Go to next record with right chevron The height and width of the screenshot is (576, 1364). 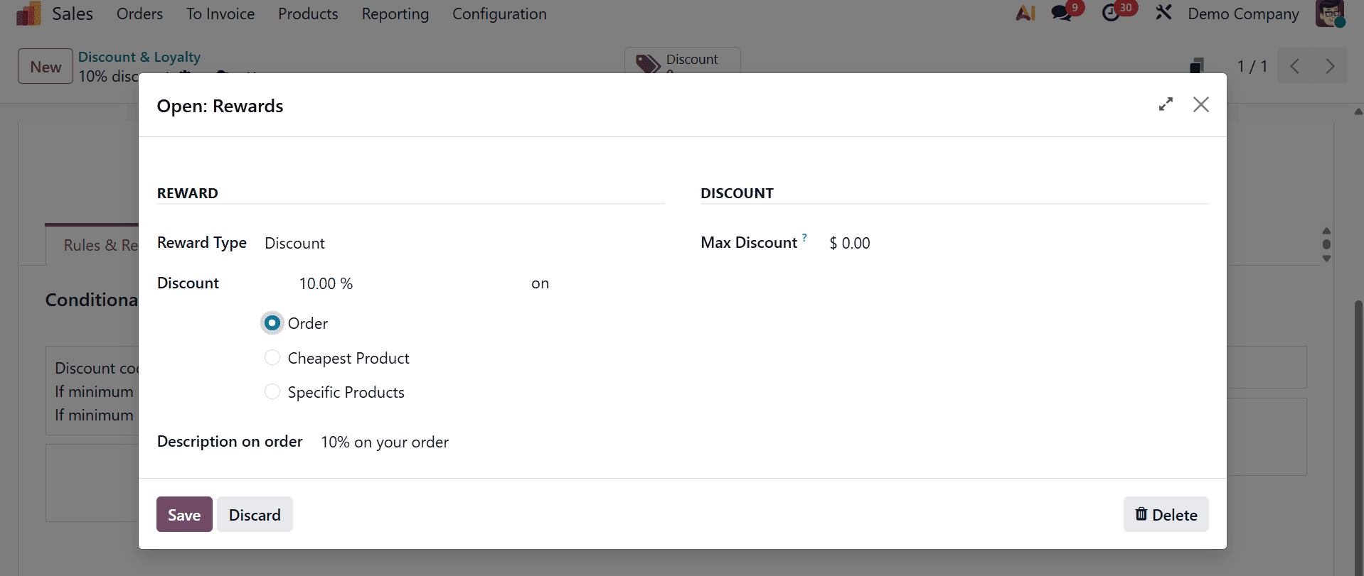[x=1329, y=66]
